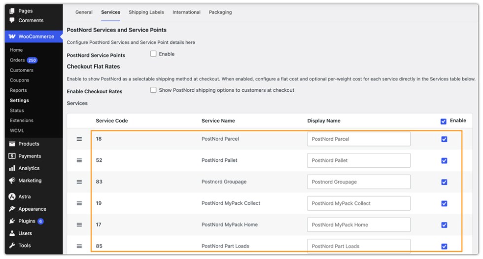Click the Plugins plug icon
The width and height of the screenshot is (483, 259).
[x=12, y=221]
